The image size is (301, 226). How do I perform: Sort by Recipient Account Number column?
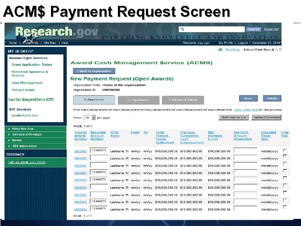(98, 136)
